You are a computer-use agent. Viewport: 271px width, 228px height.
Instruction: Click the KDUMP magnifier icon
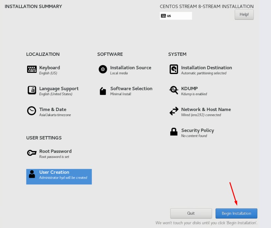174,90
